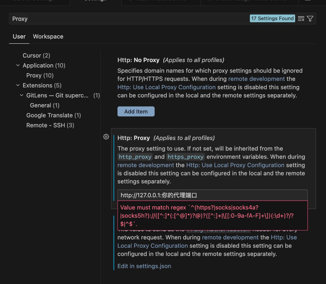Select the User settings tab
This screenshot has width=326, height=284.
point(19,36)
